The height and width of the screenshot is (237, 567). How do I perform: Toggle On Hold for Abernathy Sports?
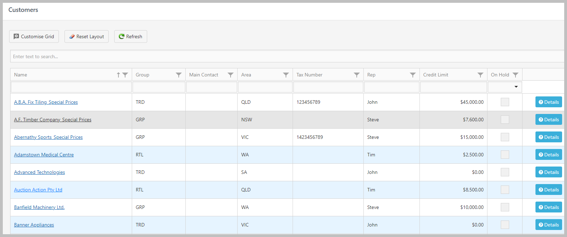(x=505, y=137)
